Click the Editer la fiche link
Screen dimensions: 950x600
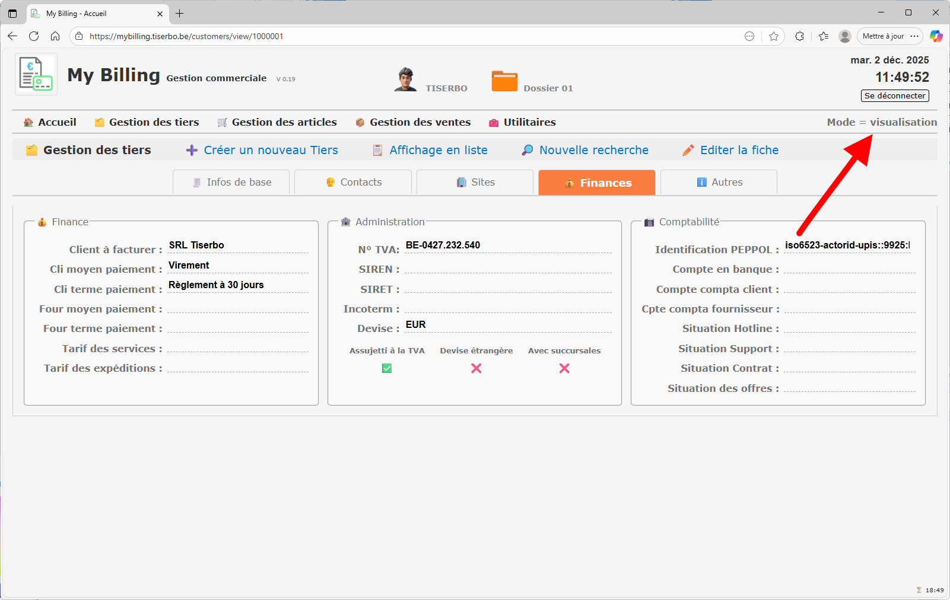click(739, 151)
